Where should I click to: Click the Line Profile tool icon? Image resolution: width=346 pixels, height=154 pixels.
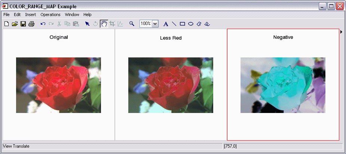point(120,24)
